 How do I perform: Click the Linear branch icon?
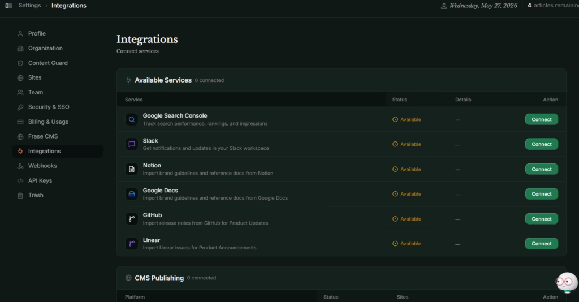point(131,244)
